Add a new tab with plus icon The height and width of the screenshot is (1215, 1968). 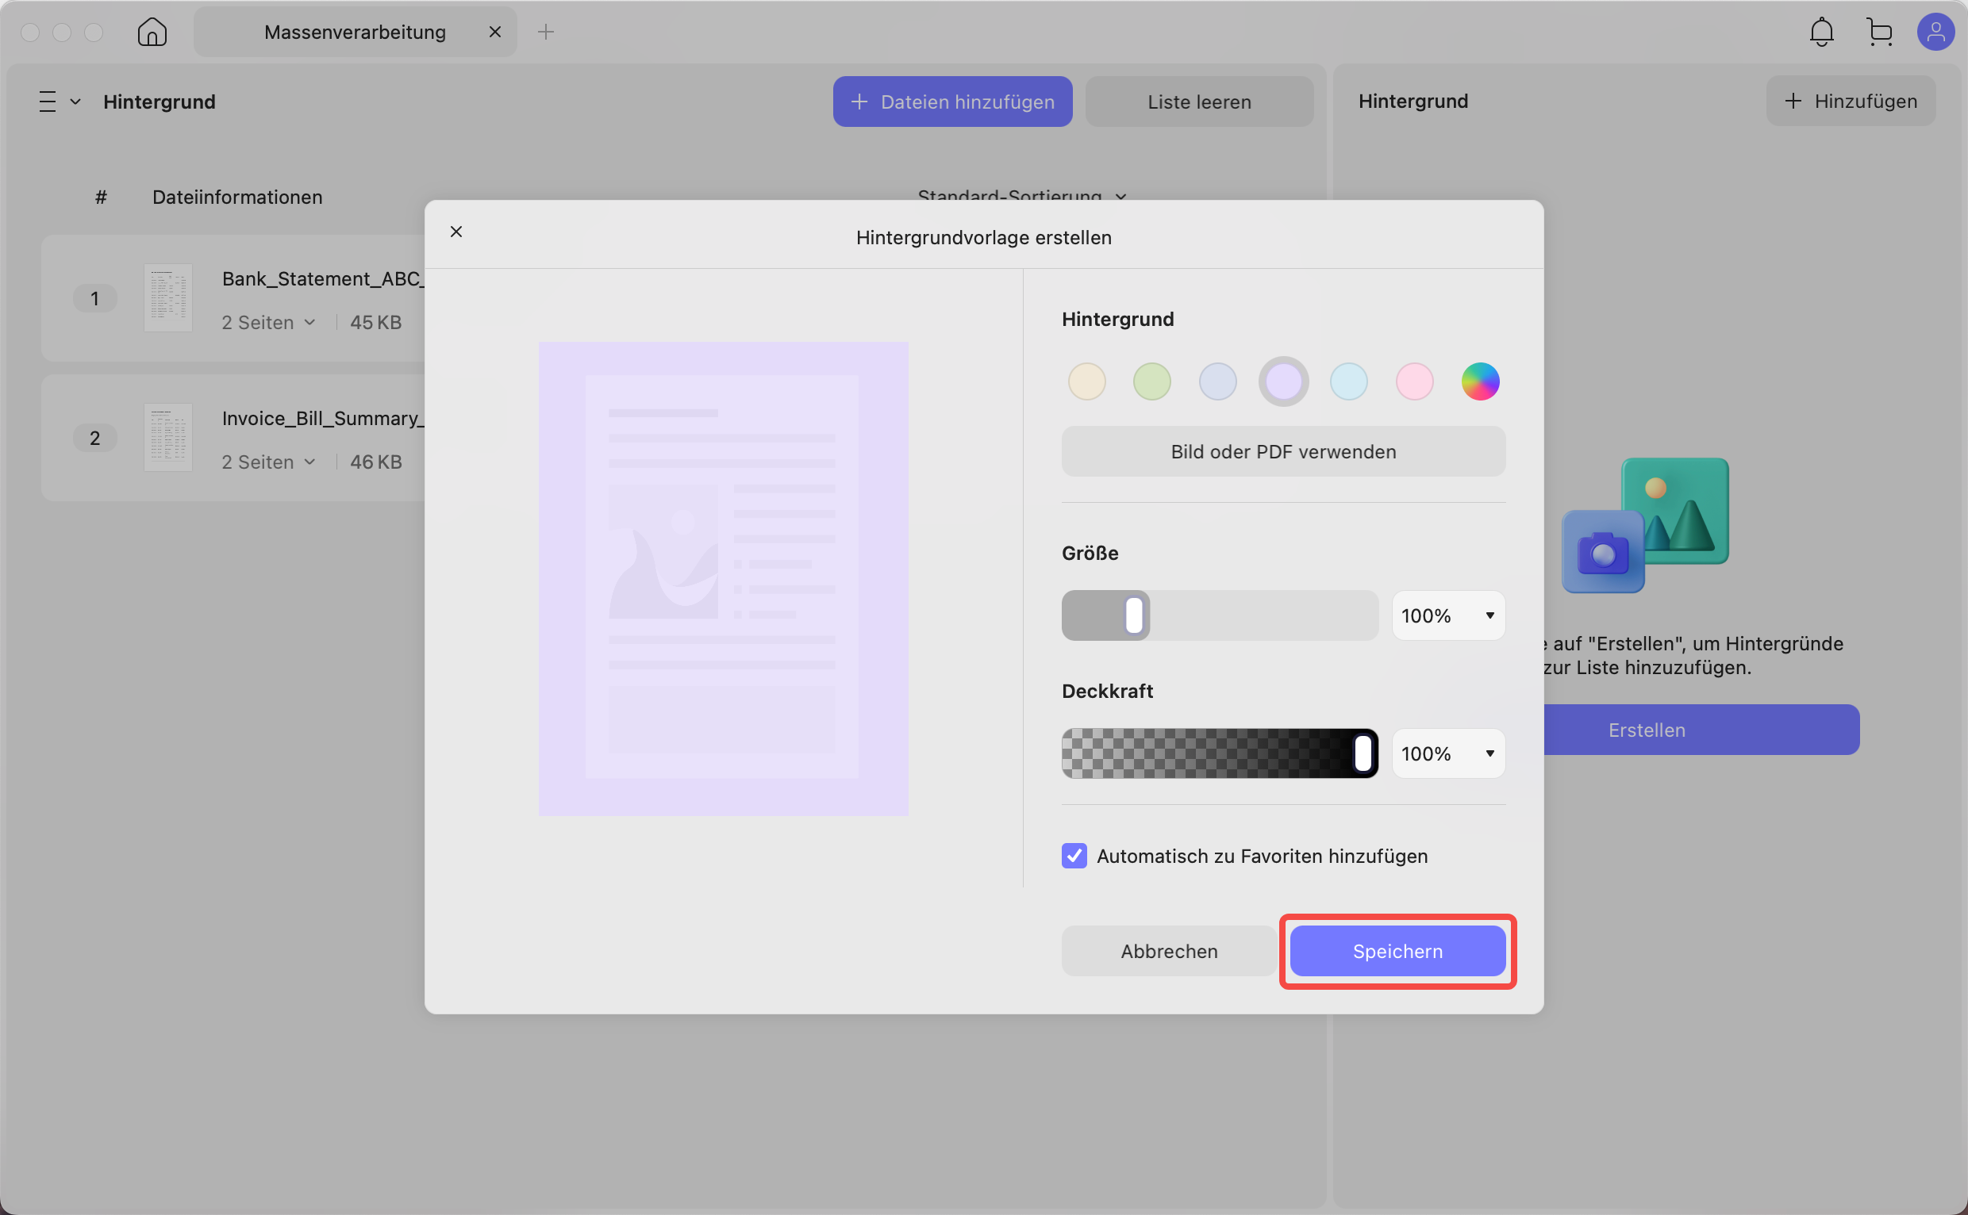click(546, 33)
